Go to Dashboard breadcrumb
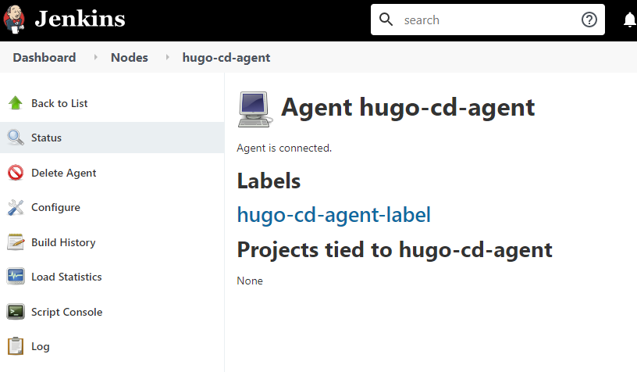The image size is (637, 372). coord(44,57)
